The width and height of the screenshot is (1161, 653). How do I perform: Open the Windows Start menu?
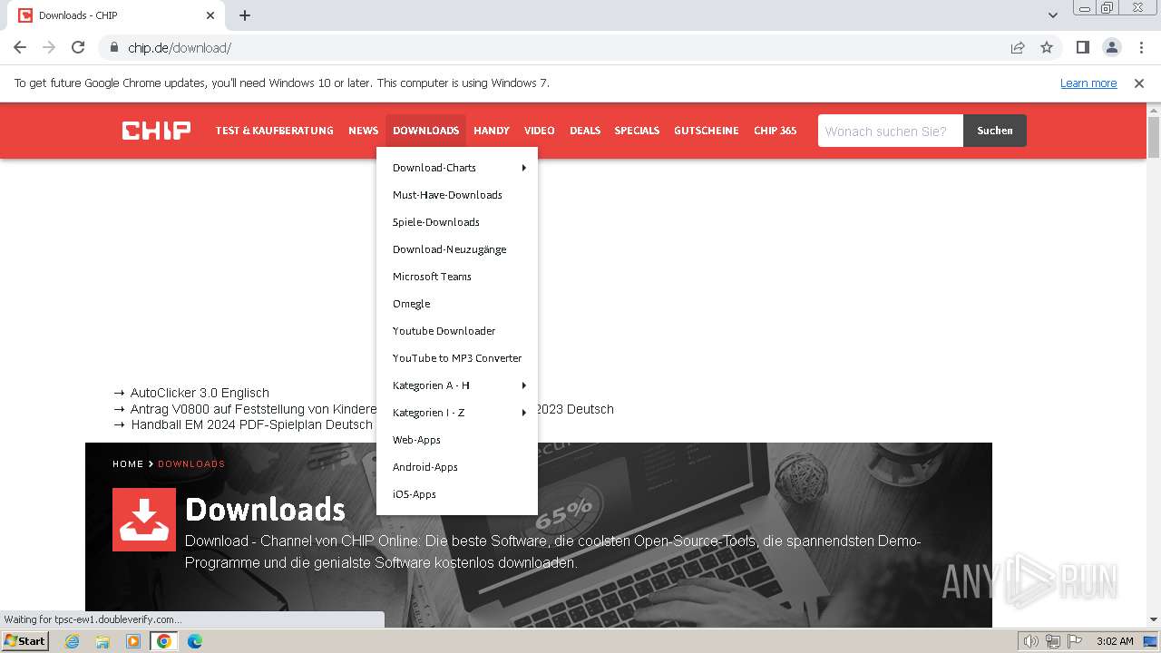point(25,641)
